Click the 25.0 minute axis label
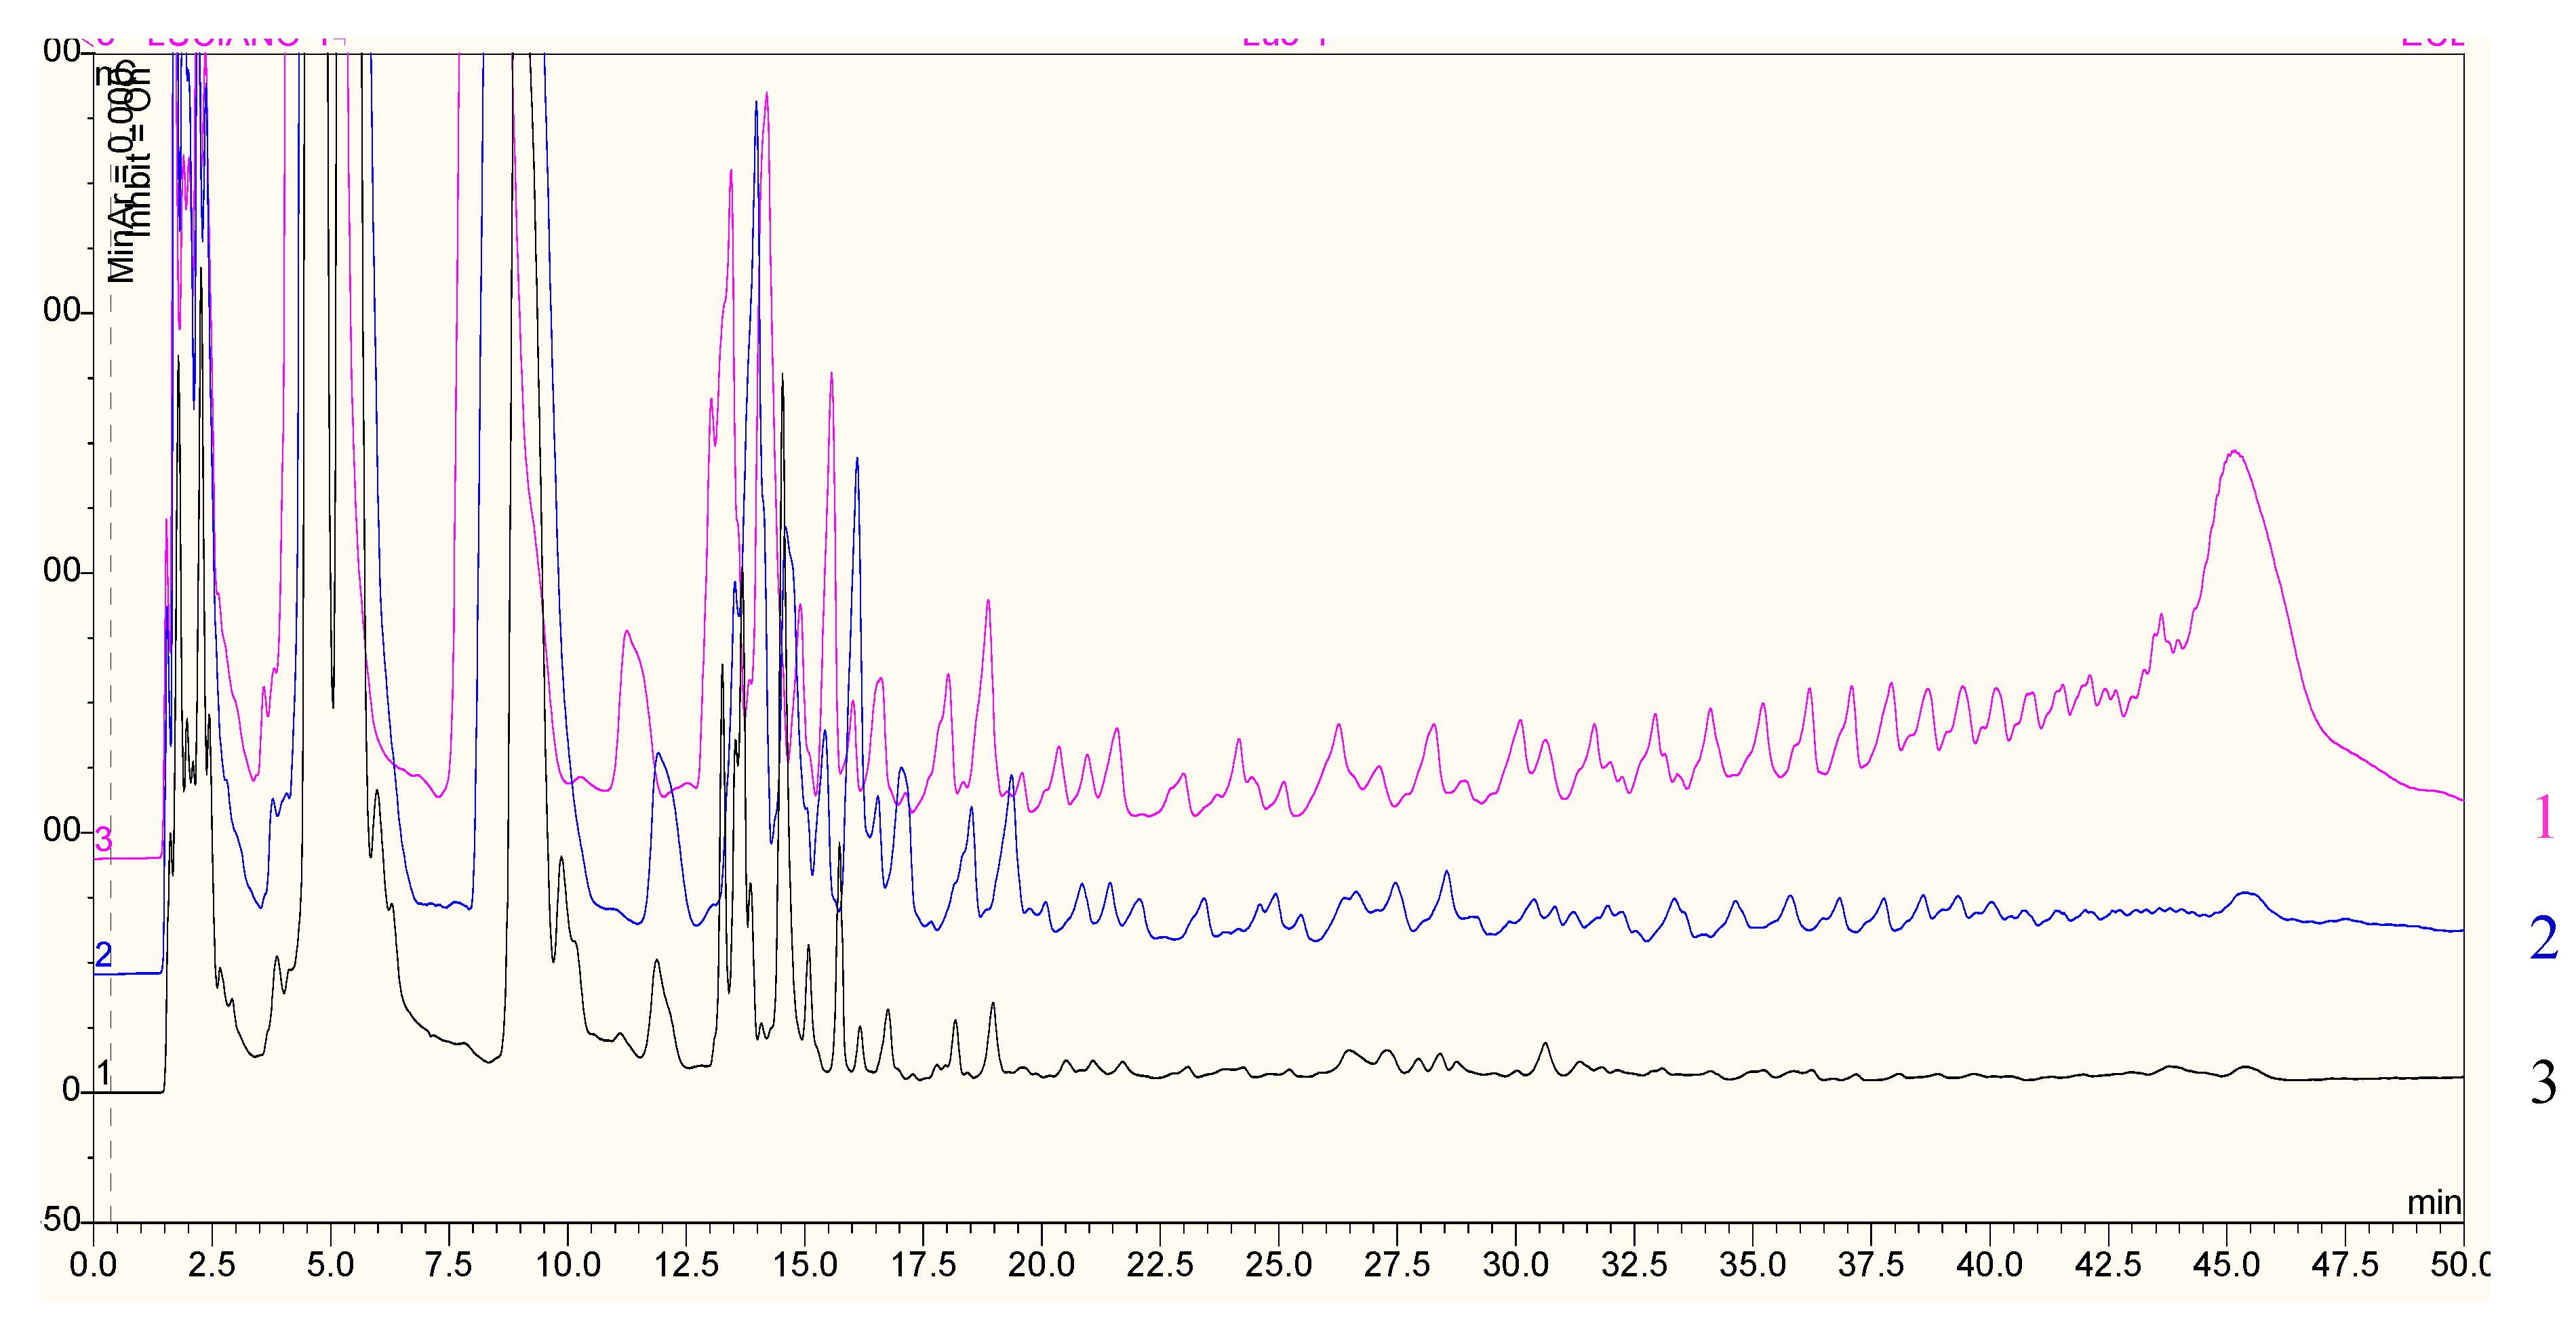 (x=1279, y=1265)
